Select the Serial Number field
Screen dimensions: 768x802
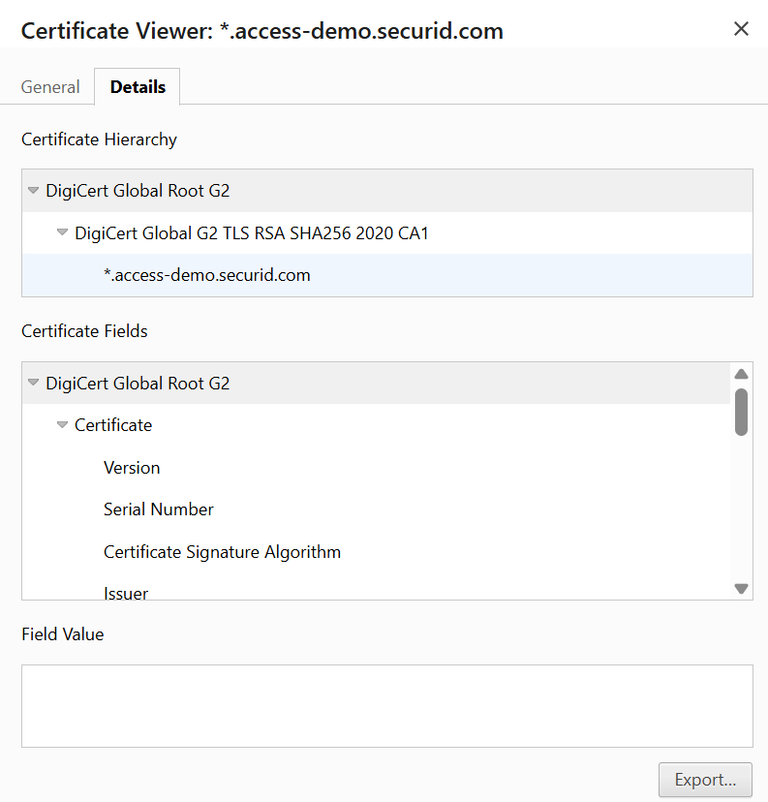[377, 509]
